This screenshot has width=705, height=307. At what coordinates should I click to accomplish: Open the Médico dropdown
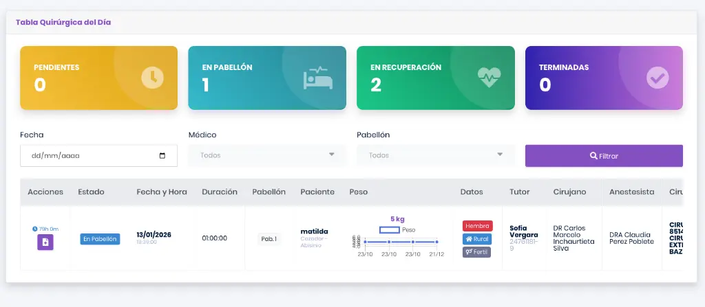tap(267, 155)
